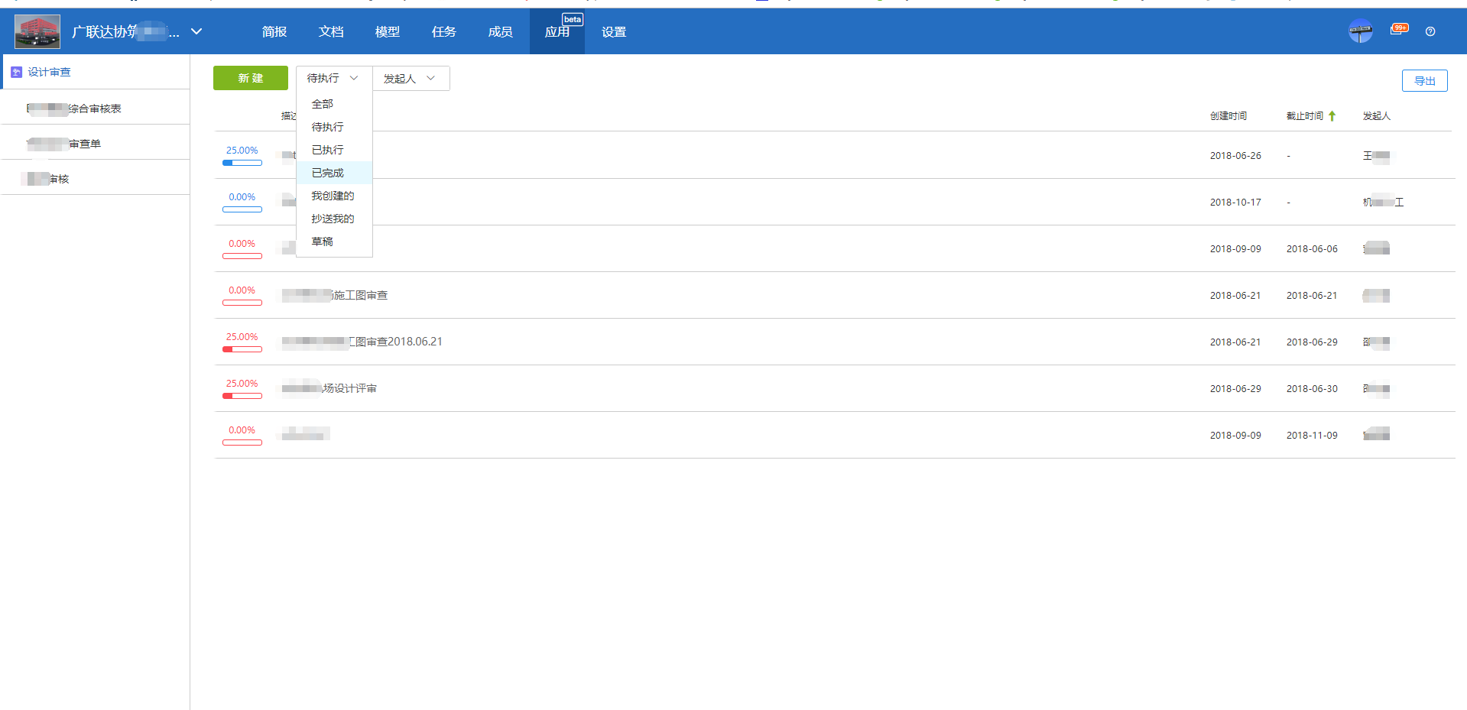Screen dimensions: 1467x710
Task: Choose 全部 in the status dropdown
Action: click(323, 104)
